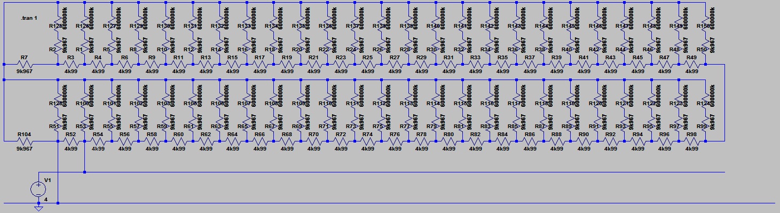
Task: Click resistor R7 valued 9k967
Action: 25,65
